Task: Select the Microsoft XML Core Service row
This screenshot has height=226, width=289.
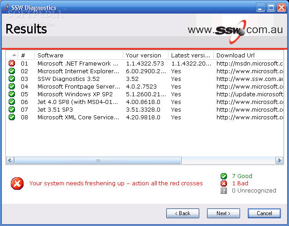Action: 145,117
